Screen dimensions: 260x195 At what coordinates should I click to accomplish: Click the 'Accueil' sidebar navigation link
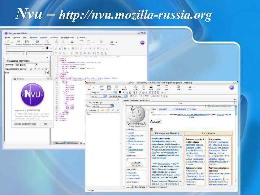(131, 133)
